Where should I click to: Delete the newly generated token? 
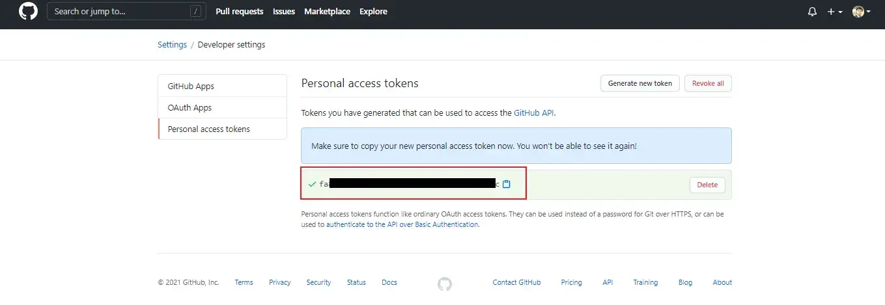(707, 185)
